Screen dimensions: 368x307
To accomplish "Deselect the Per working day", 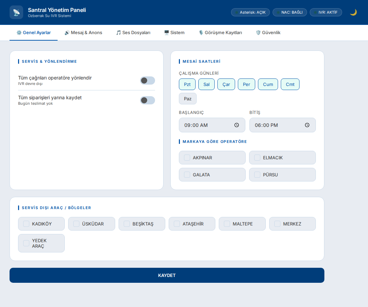I will pyautogui.click(x=246, y=84).
